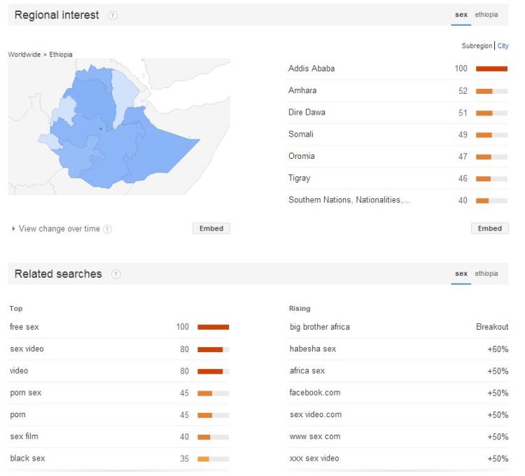Click Ethiopia breadcrumb label
The height and width of the screenshot is (476, 525).
click(x=61, y=55)
